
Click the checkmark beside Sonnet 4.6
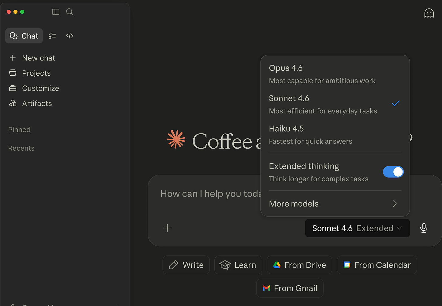coord(396,104)
